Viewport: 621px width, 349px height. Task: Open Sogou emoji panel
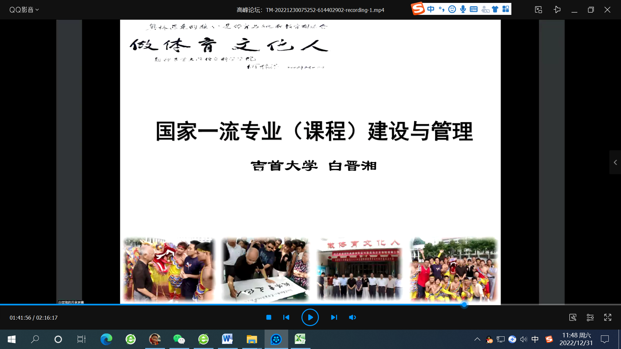click(x=452, y=9)
